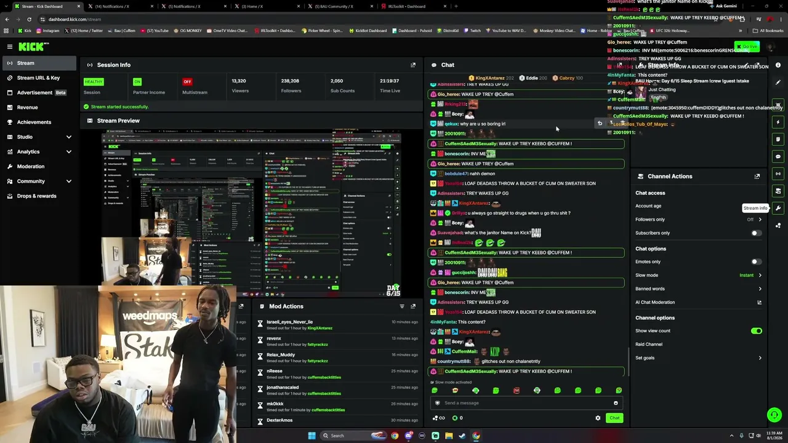788x443 pixels.
Task: Open chat settings gear icon
Action: 598,418
